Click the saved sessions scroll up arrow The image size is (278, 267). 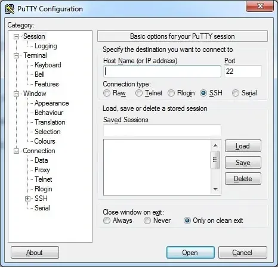[215, 145]
